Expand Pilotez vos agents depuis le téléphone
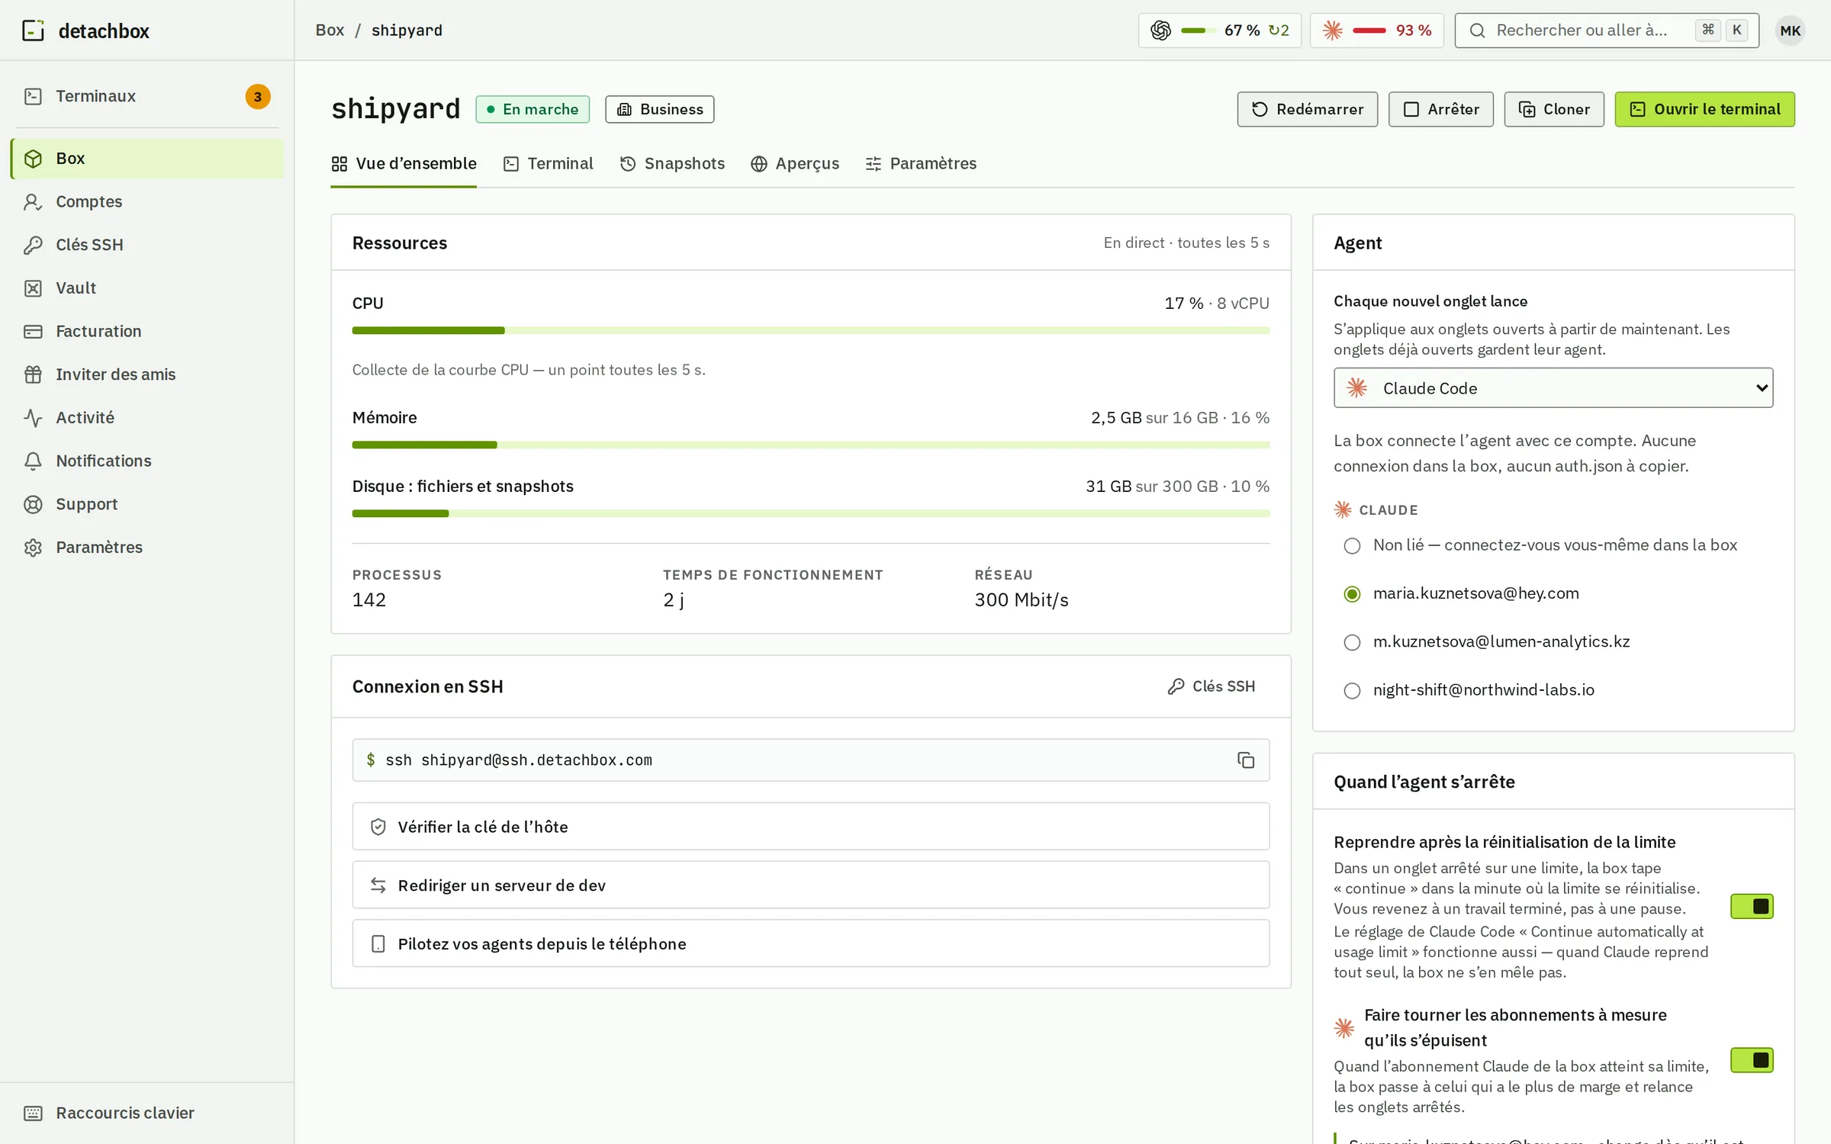Image resolution: width=1831 pixels, height=1144 pixels. tap(810, 943)
